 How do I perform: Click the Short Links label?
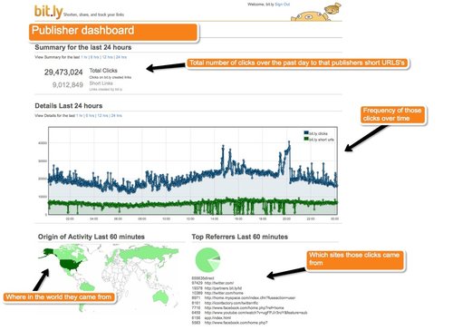(x=101, y=83)
